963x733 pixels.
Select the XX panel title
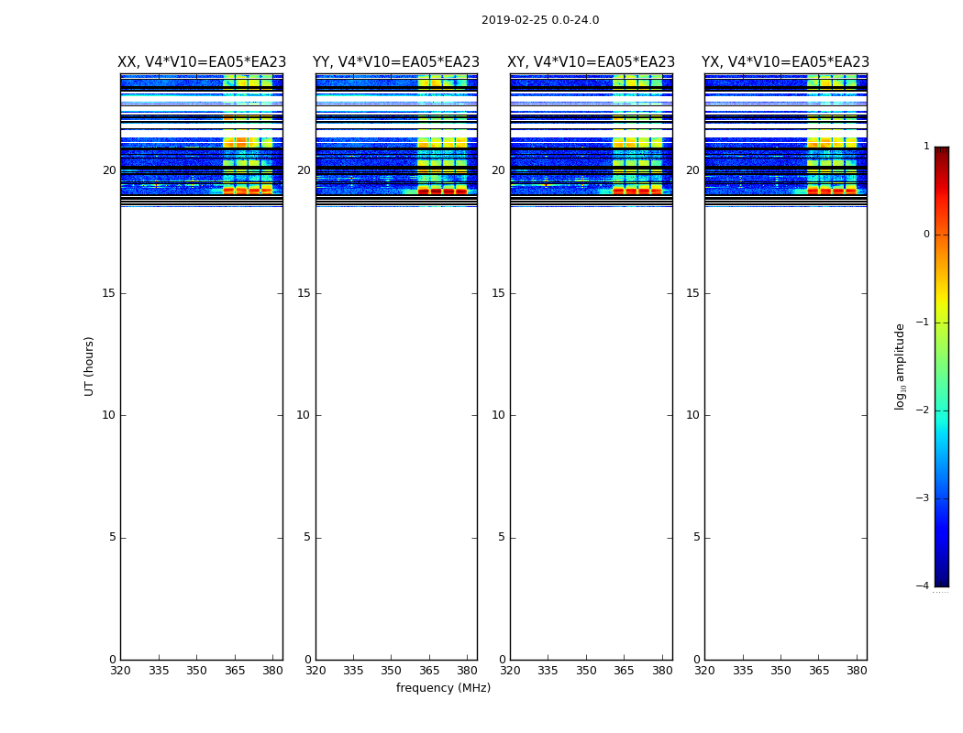pos(201,62)
